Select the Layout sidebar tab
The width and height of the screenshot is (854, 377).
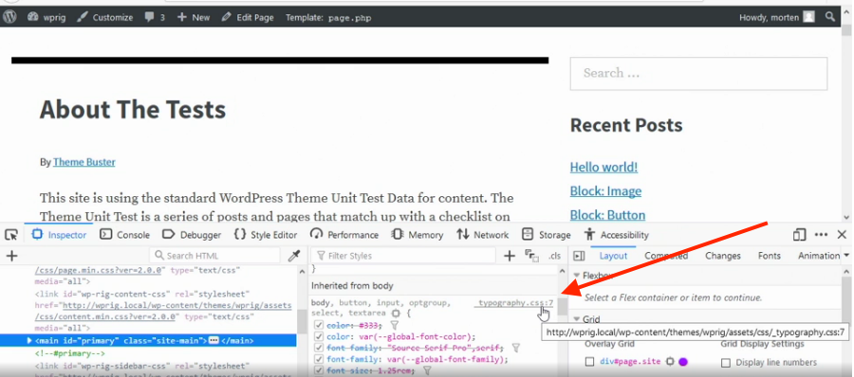(x=613, y=256)
